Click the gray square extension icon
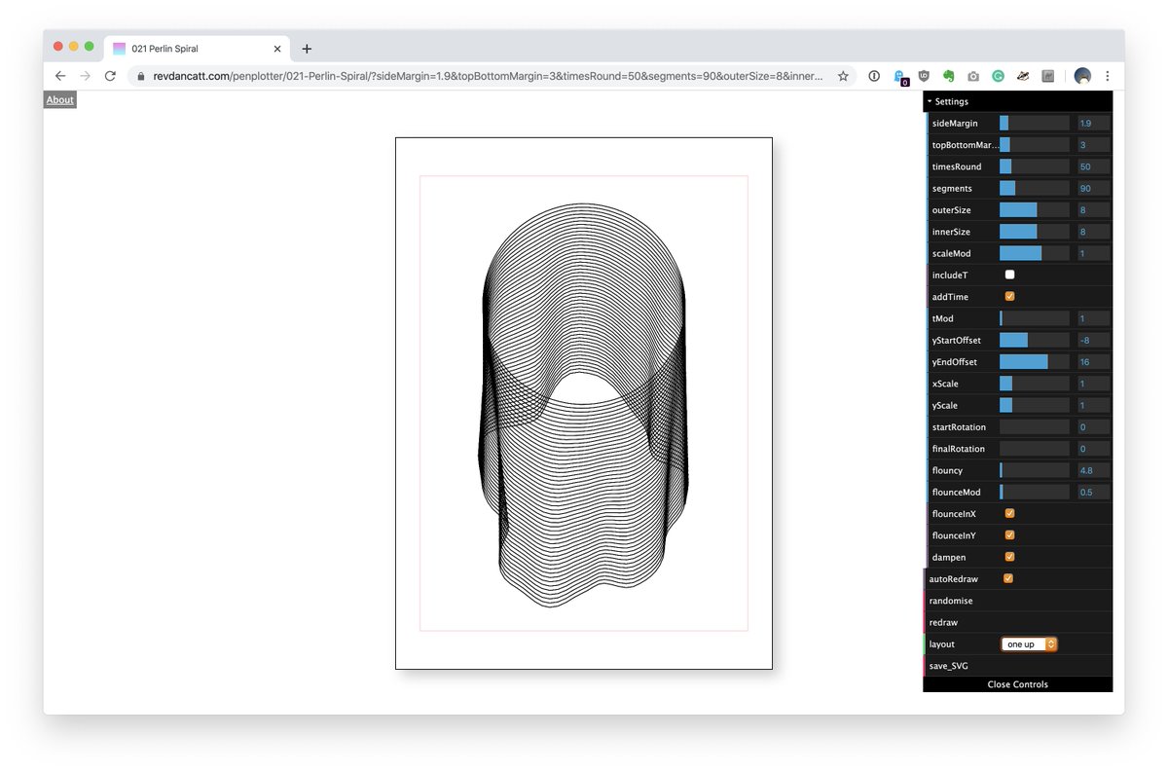 pyautogui.click(x=1047, y=76)
